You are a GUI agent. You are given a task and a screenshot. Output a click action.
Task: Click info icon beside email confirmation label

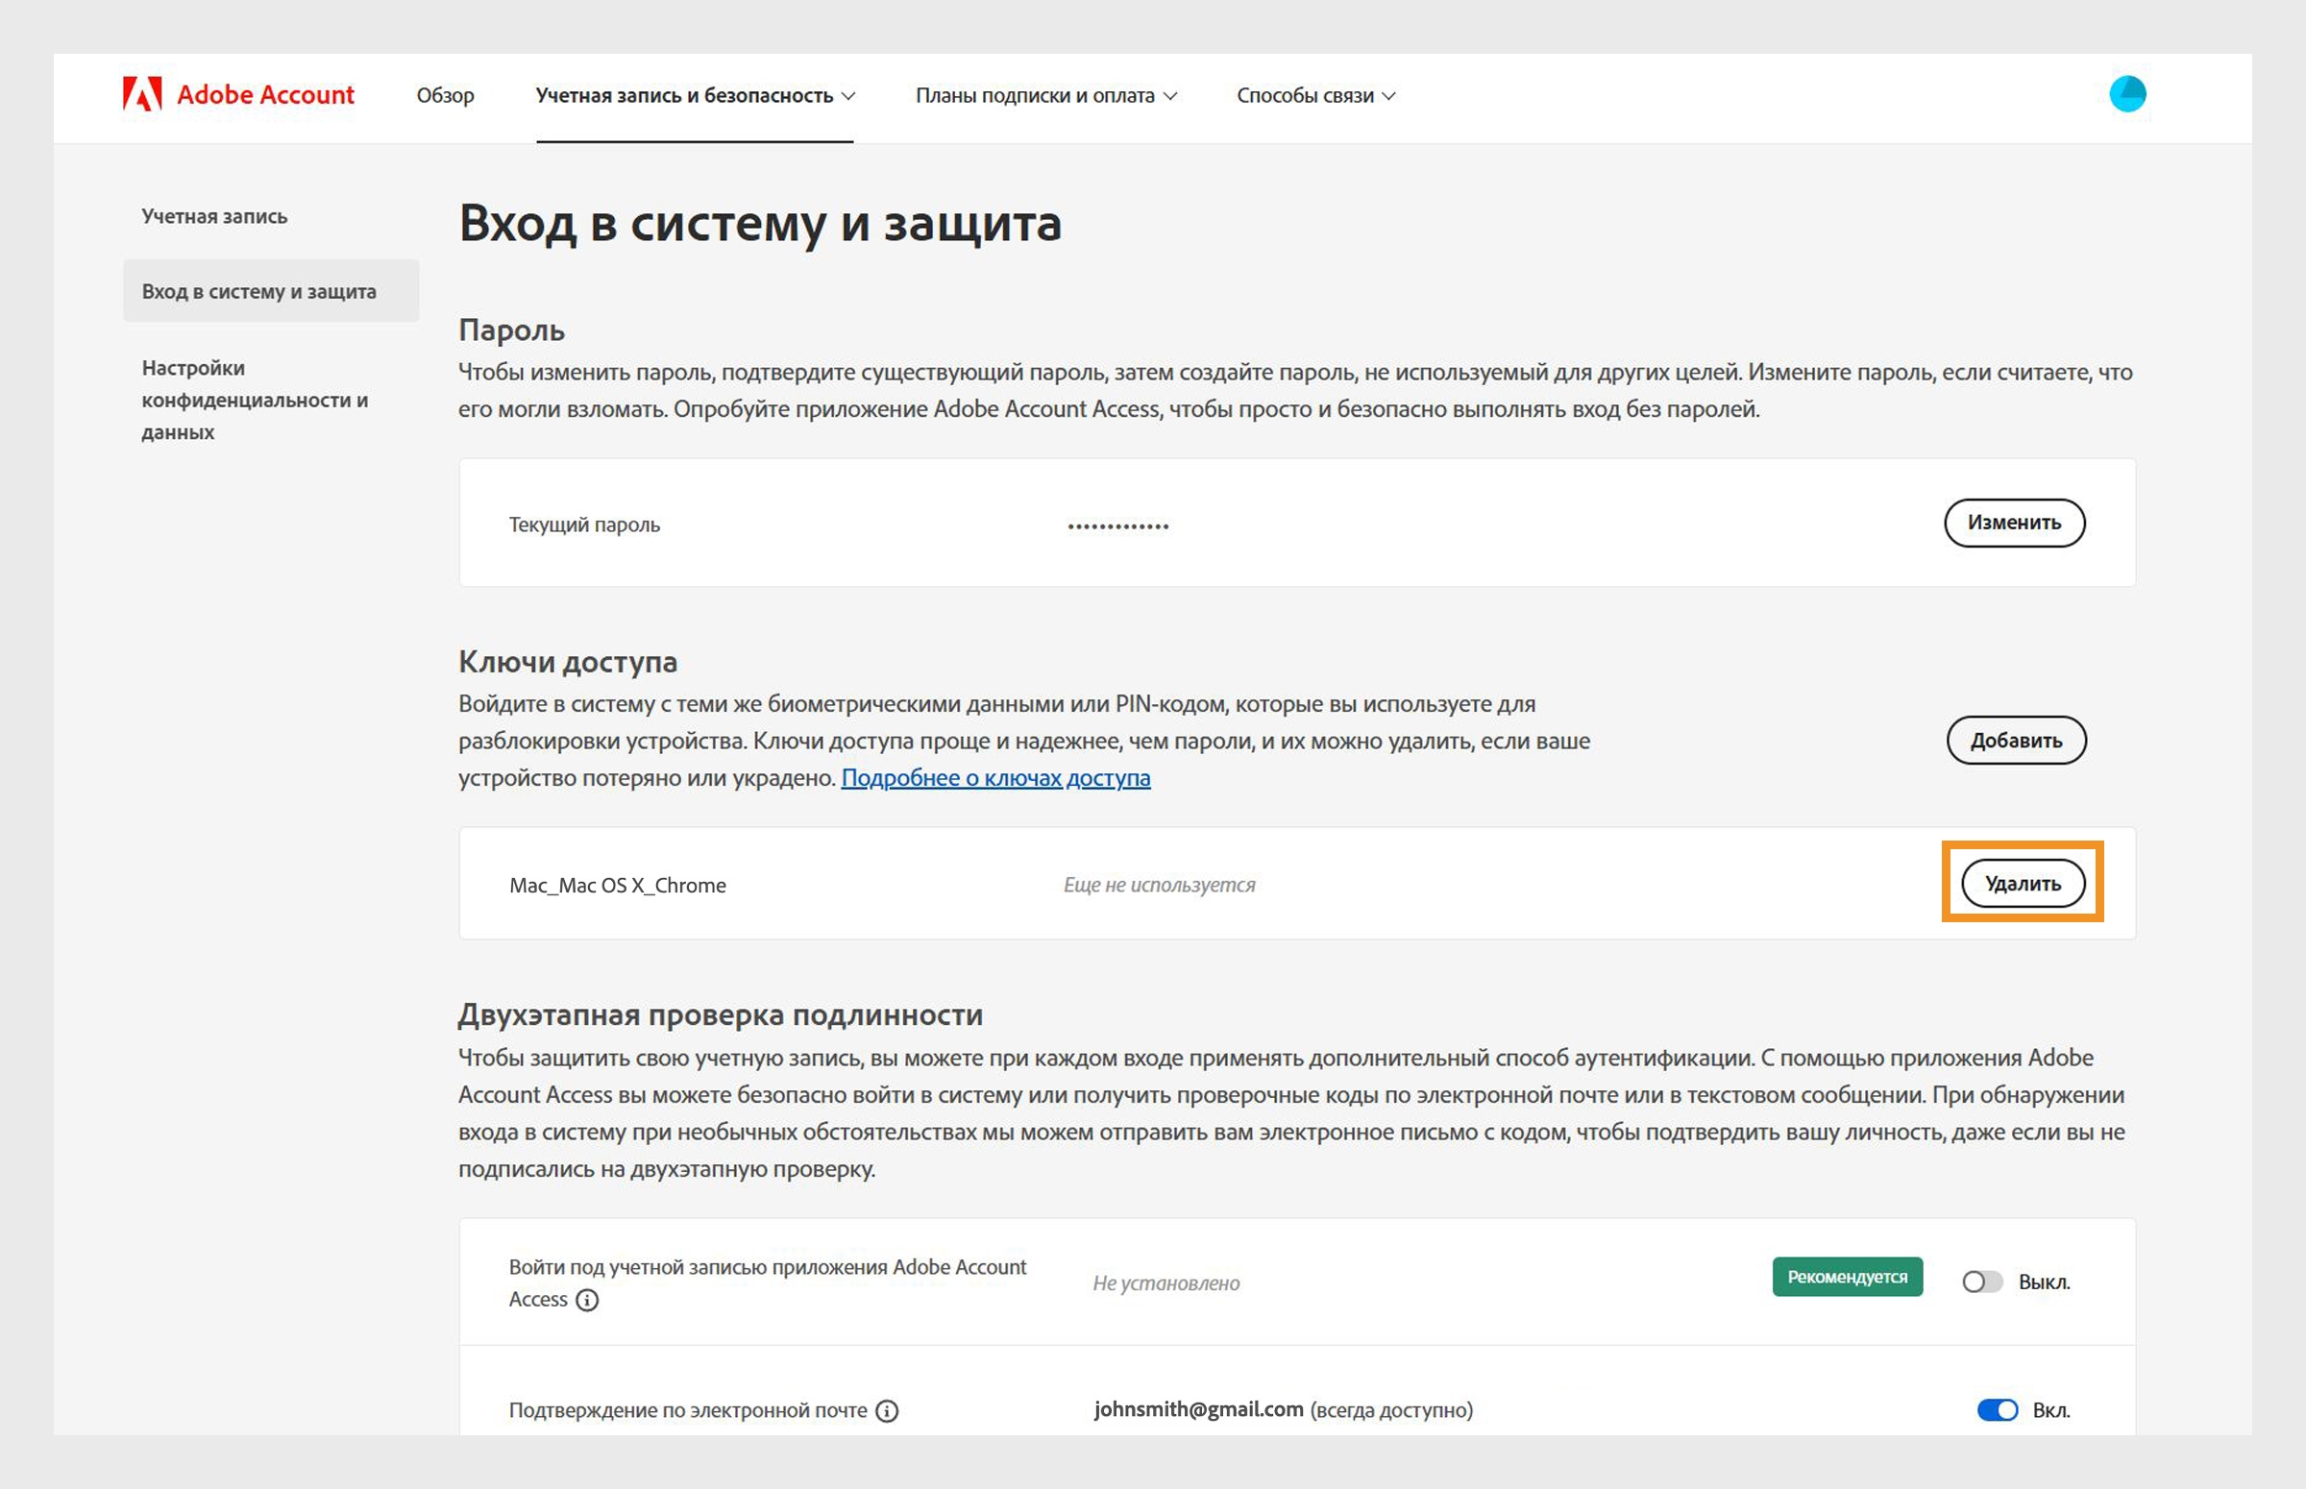887,1410
